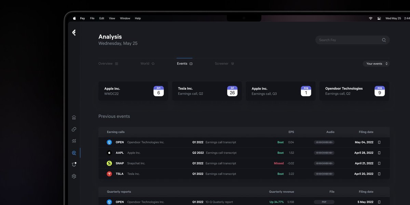Open the linked accounts icon in sidebar
Screen dimensions: 410x205
[x=74, y=129]
